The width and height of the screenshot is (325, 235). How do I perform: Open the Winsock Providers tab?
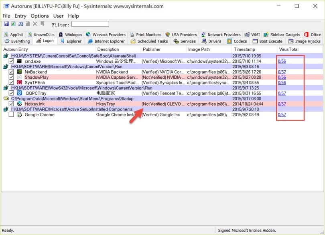click(106, 35)
